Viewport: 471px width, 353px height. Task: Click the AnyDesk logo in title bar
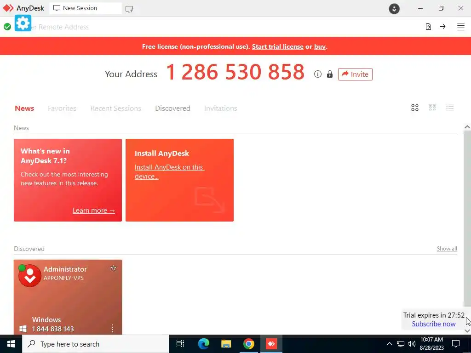pos(8,8)
